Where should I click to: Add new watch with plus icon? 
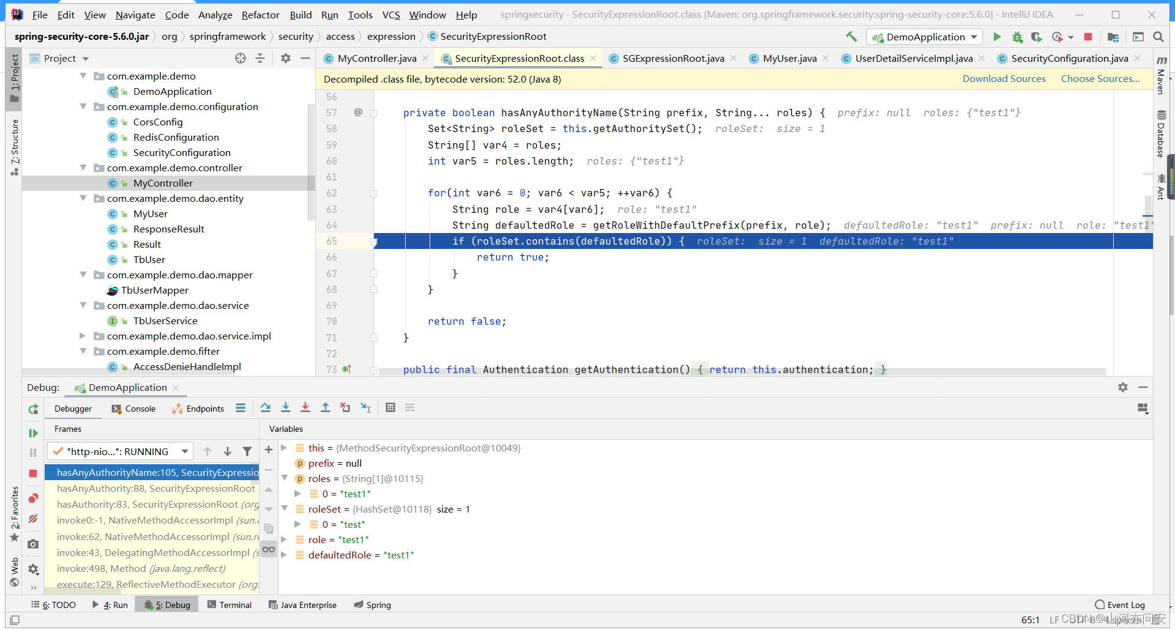(268, 450)
